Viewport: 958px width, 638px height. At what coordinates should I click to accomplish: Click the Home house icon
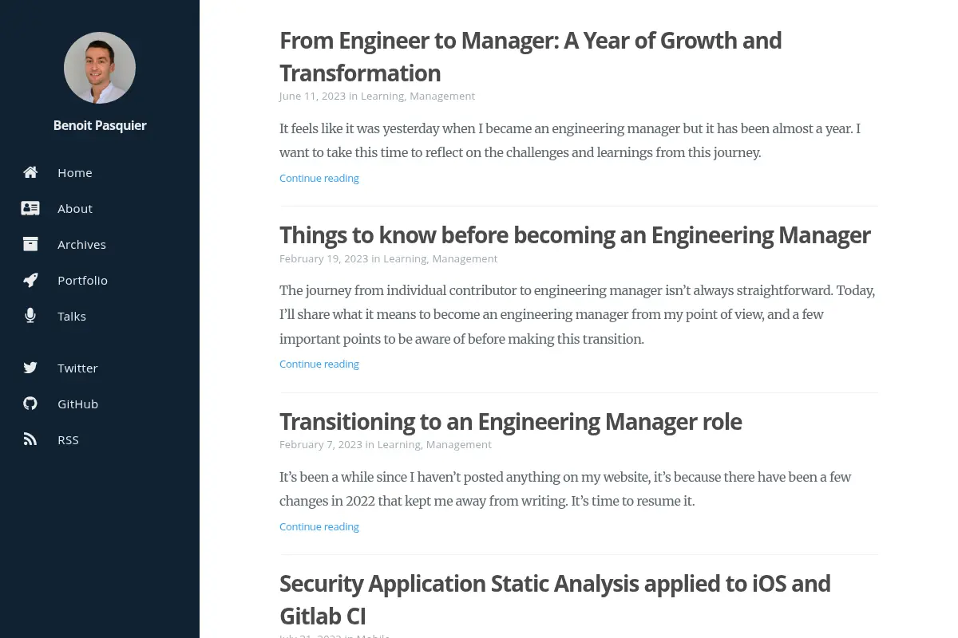30,172
